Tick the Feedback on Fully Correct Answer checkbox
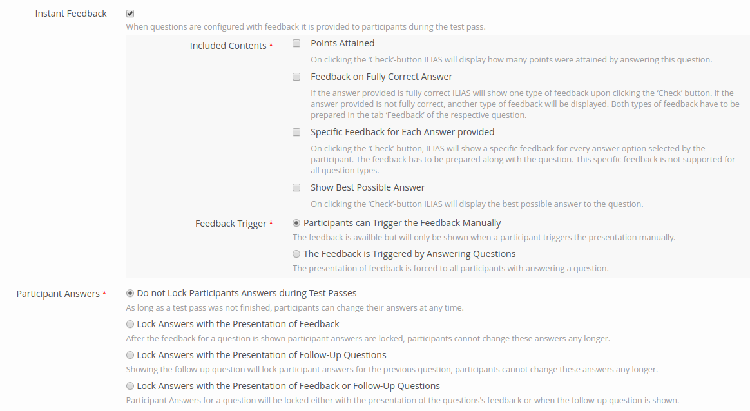Image resolution: width=750 pixels, height=411 pixels. (296, 77)
